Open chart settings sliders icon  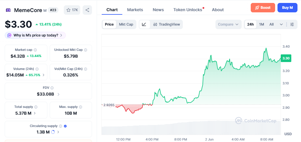(x=292, y=24)
